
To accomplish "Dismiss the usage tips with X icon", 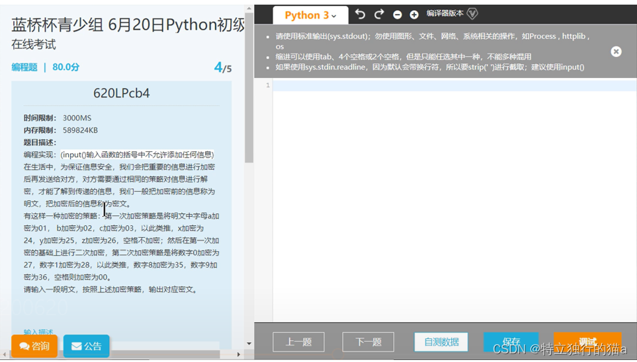I will pyautogui.click(x=616, y=52).
